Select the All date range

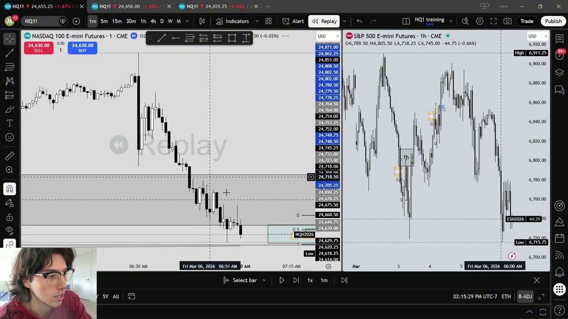pos(116,296)
